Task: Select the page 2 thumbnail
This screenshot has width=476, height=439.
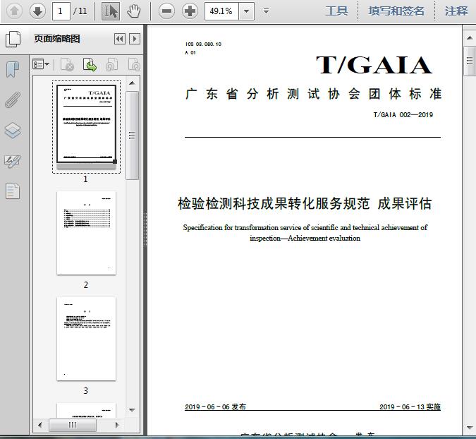Action: click(86, 233)
